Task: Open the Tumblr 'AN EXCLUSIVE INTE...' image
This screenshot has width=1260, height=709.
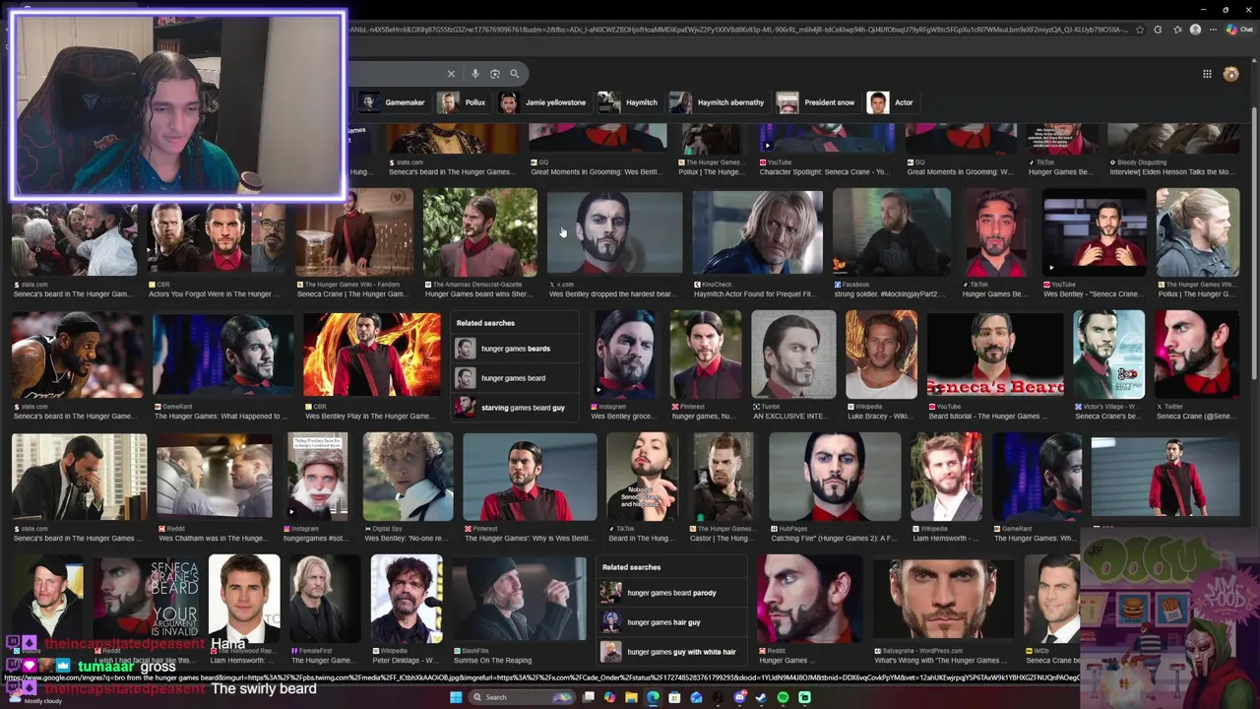Action: [x=793, y=354]
